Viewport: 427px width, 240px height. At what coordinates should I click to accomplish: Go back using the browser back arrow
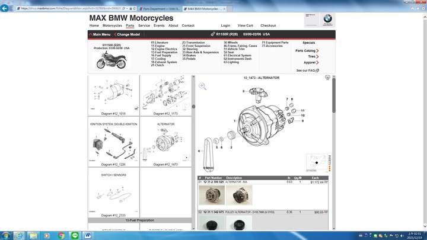tap(4, 8)
